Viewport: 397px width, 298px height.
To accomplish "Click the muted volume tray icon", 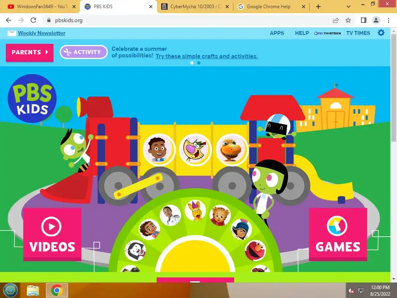I will tap(351, 291).
